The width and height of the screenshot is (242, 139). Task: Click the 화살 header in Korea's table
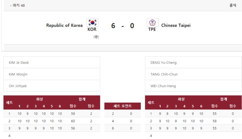click(40, 99)
